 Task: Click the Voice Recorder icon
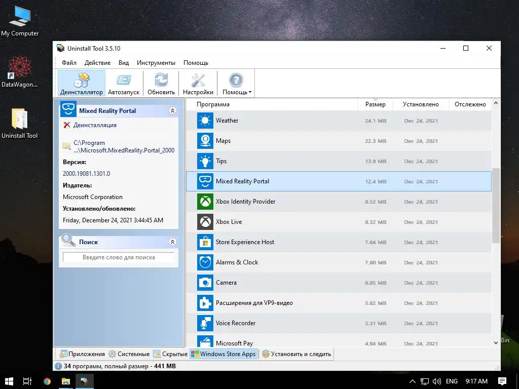pyautogui.click(x=205, y=323)
